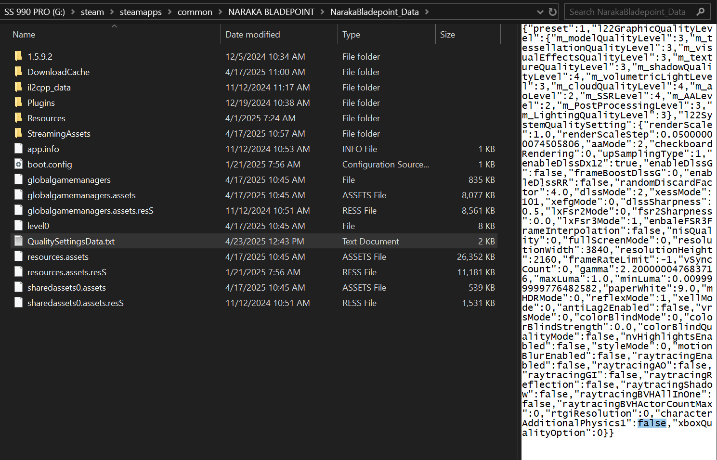Select the boot.config file name
The width and height of the screenshot is (717, 460).
coord(50,165)
